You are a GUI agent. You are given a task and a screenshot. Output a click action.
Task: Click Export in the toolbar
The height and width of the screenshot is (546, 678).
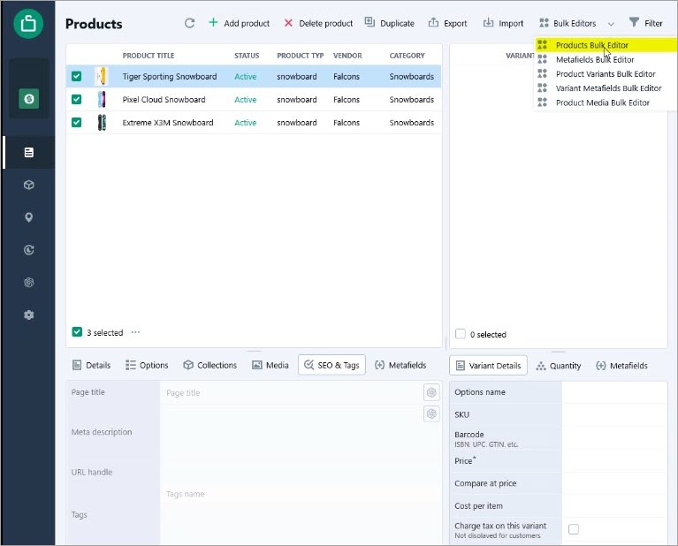[x=447, y=23]
